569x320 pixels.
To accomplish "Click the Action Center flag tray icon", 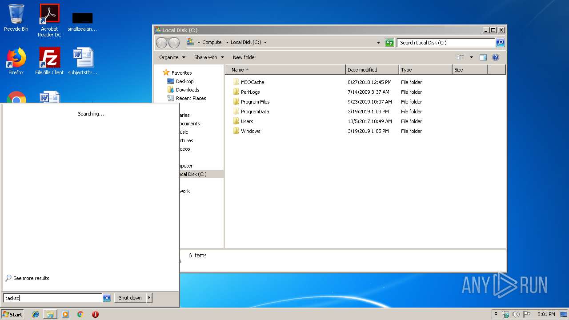I will coord(527,314).
